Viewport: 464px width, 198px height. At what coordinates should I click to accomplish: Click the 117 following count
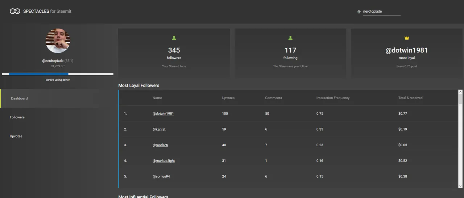(290, 50)
